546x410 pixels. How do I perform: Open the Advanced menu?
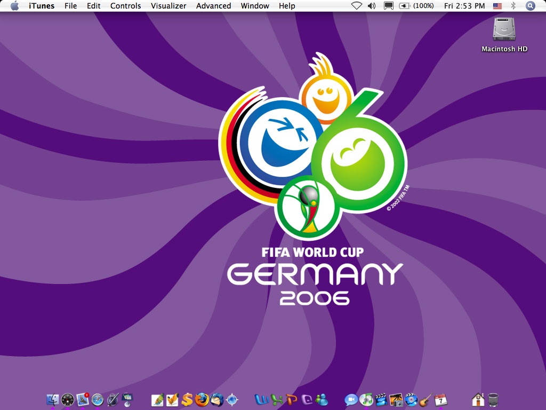(213, 5)
